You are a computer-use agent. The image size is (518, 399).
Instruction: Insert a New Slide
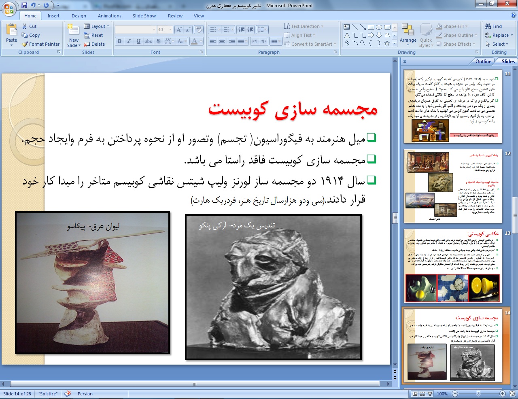click(74, 36)
